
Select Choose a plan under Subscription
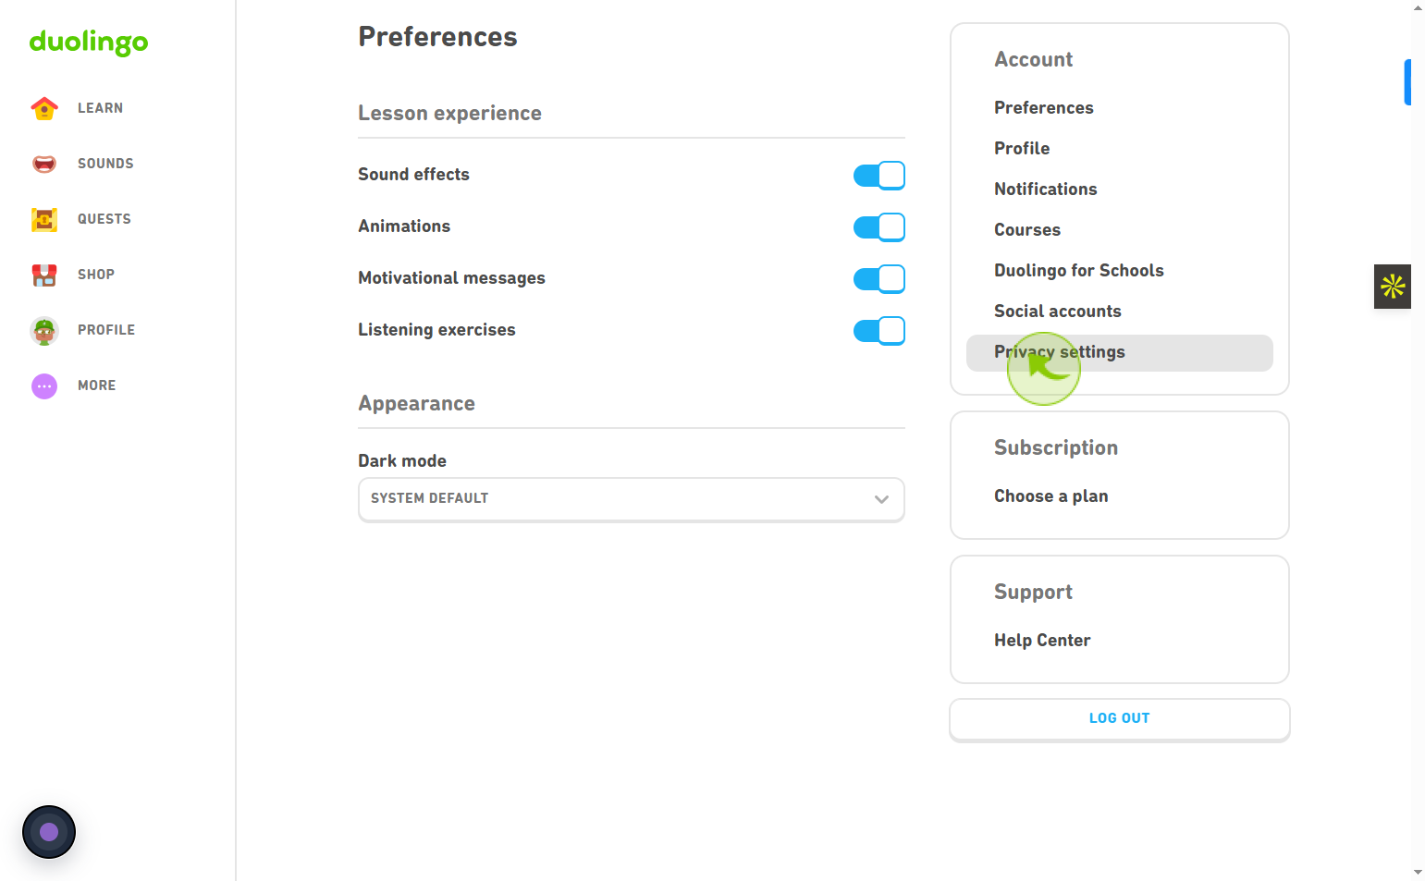pos(1051,496)
